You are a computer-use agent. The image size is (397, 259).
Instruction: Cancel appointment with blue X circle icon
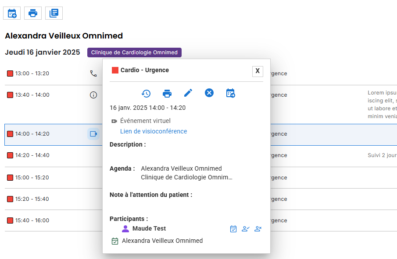[209, 93]
